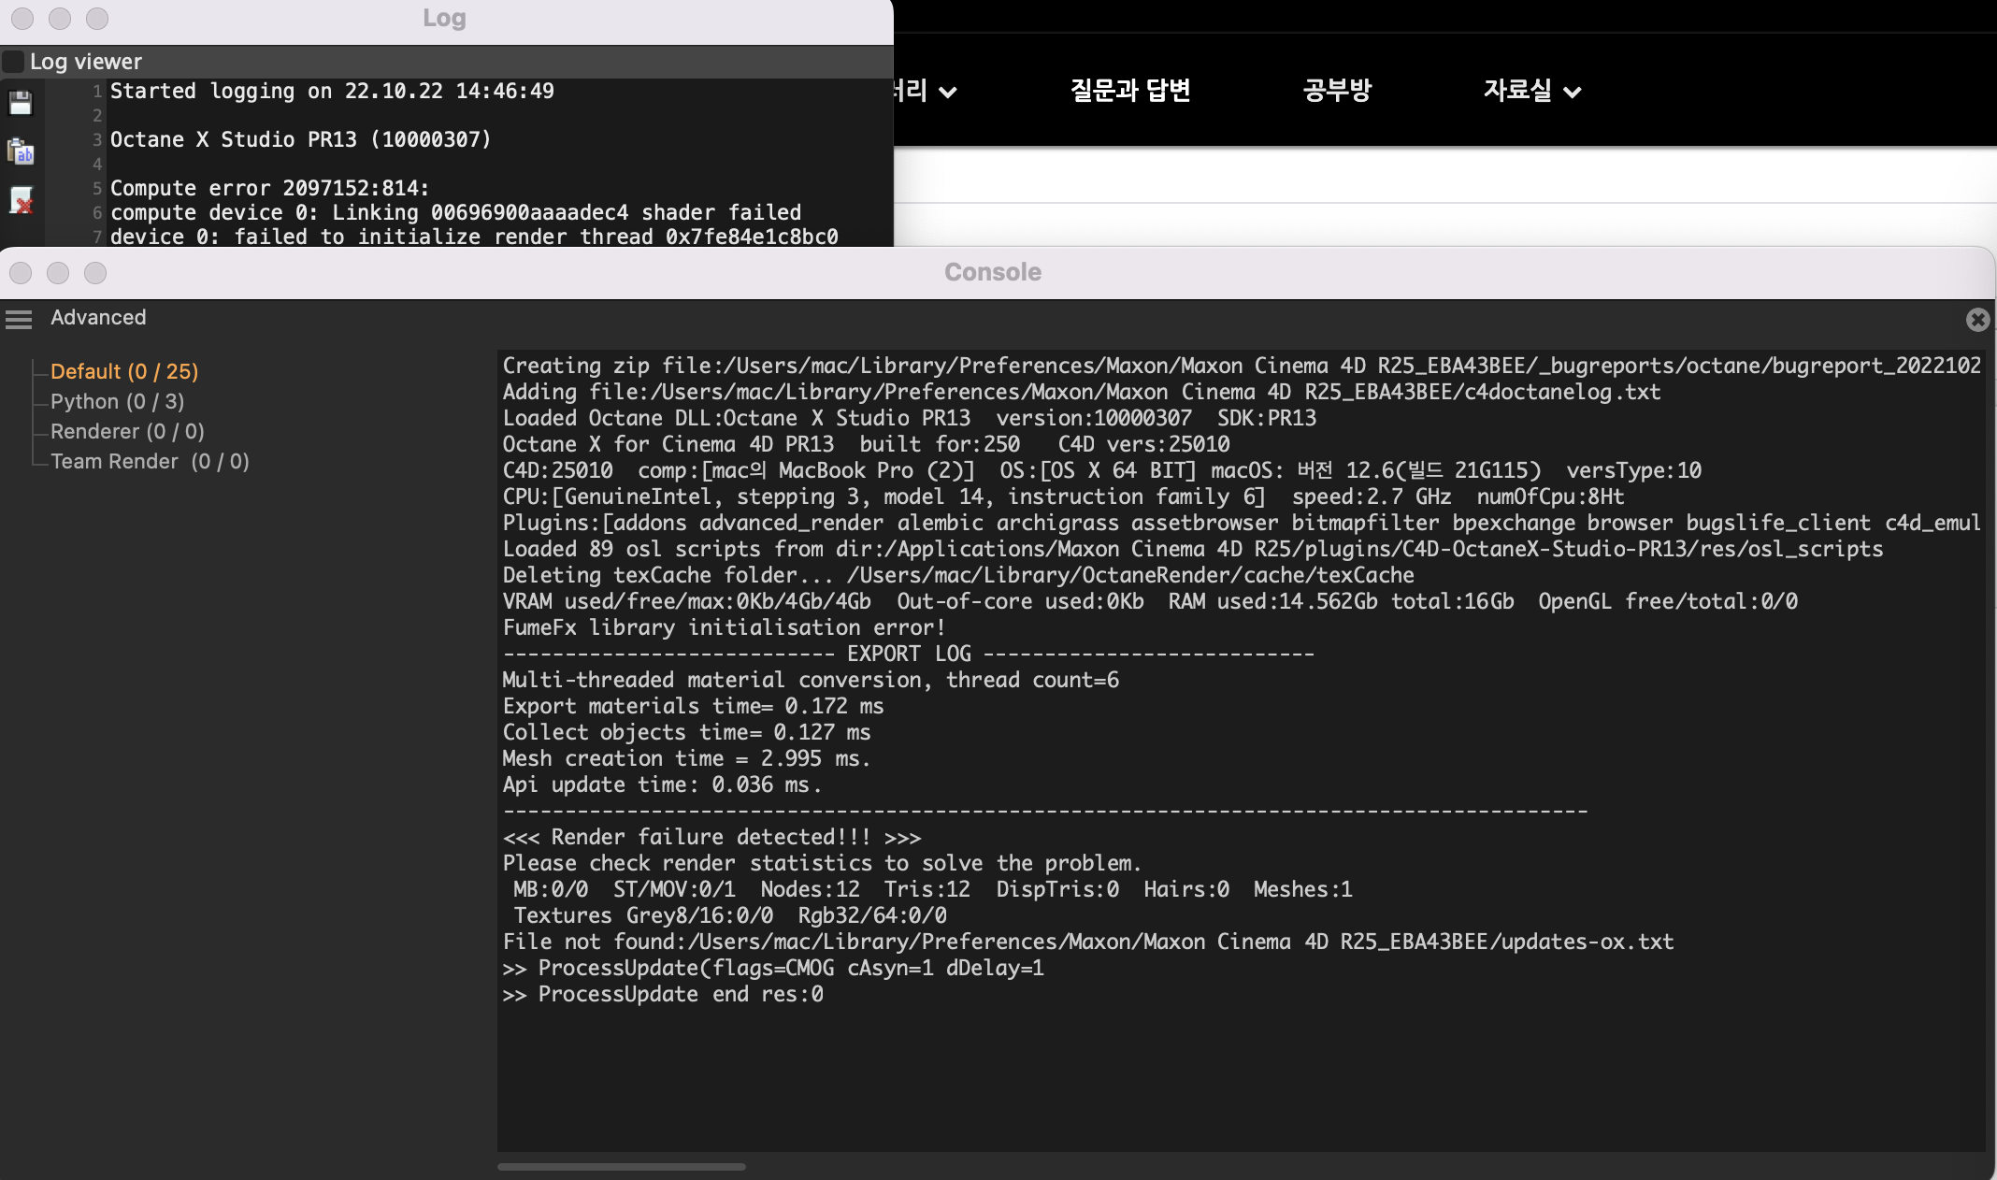Screen dimensions: 1997x1180
Task: Click the 'ProcessUpdate end res:0' console line
Action: pyautogui.click(x=663, y=994)
